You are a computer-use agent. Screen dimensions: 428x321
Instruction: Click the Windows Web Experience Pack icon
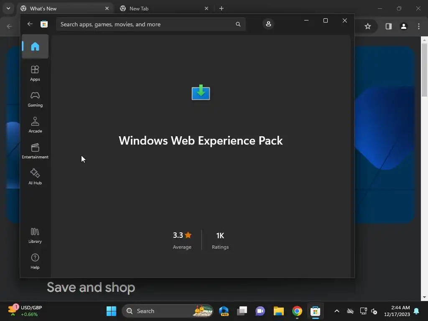tap(201, 92)
